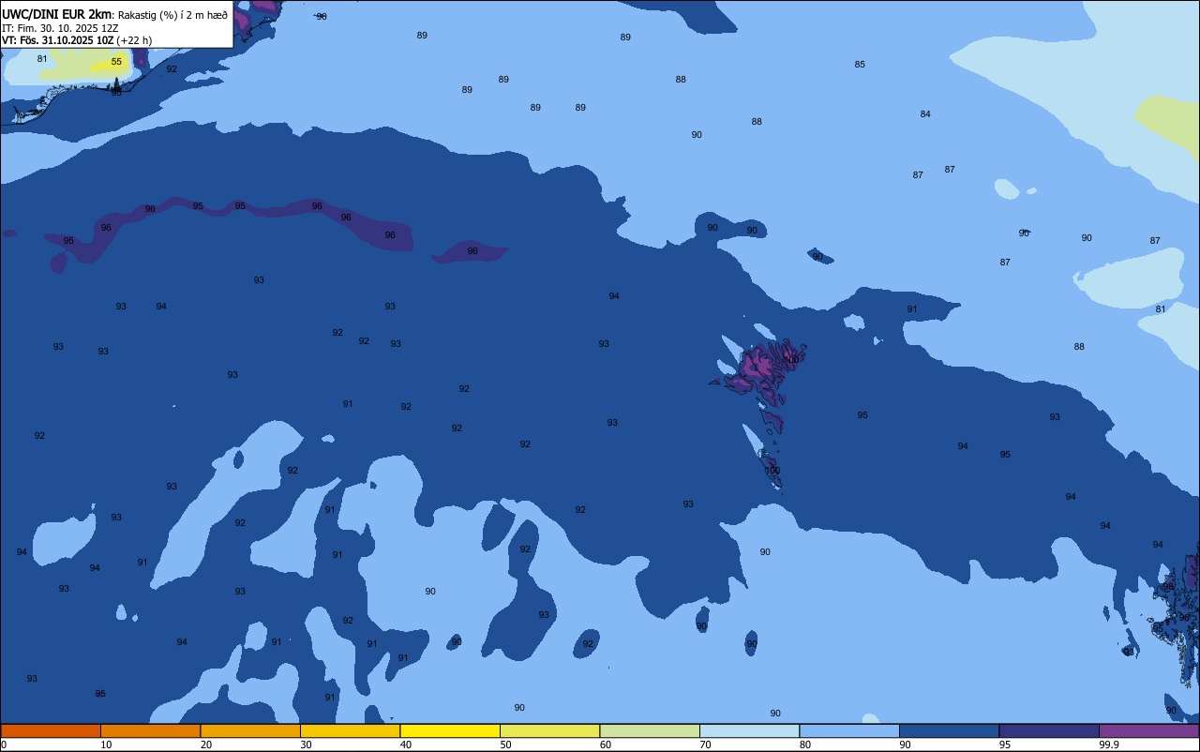
Task: Click the 80–90 light blue legend swatch
Action: click(x=849, y=730)
